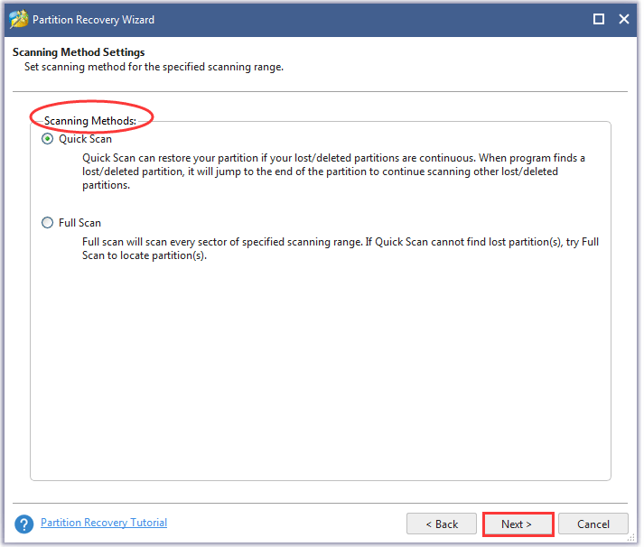Click the Full scan description paragraph

click(x=341, y=248)
